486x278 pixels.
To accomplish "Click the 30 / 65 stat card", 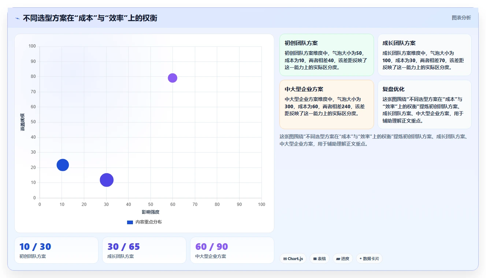I will (x=144, y=250).
